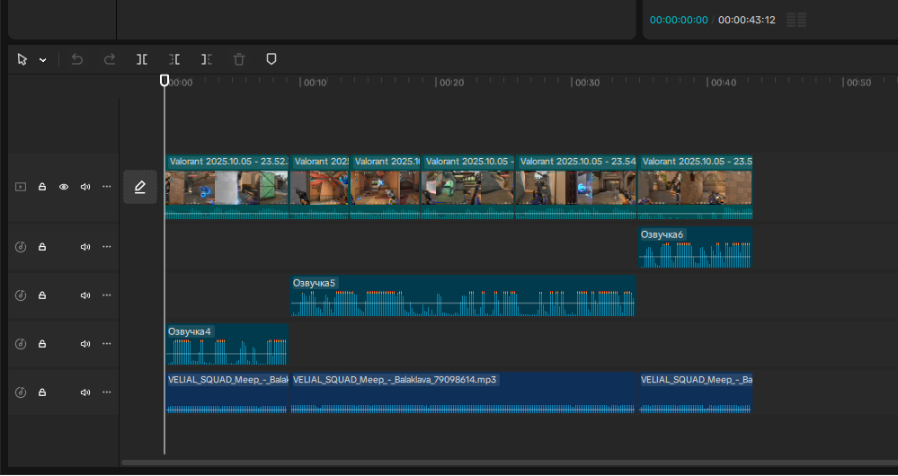898x476 pixels.
Task: Mute the Озвучка5 audio track
Action: click(85, 295)
